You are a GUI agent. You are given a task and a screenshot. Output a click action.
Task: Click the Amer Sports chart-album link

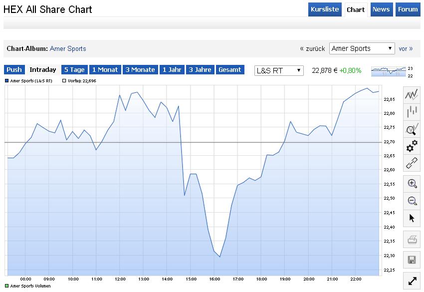68,48
